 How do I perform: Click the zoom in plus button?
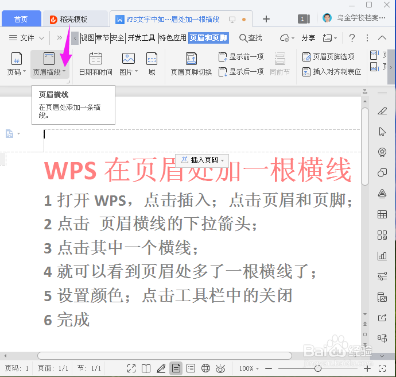(x=367, y=368)
